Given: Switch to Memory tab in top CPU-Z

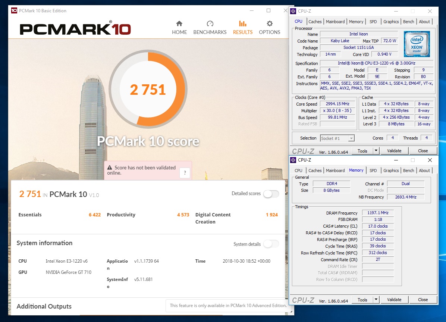Looking at the screenshot, I should 356,22.
